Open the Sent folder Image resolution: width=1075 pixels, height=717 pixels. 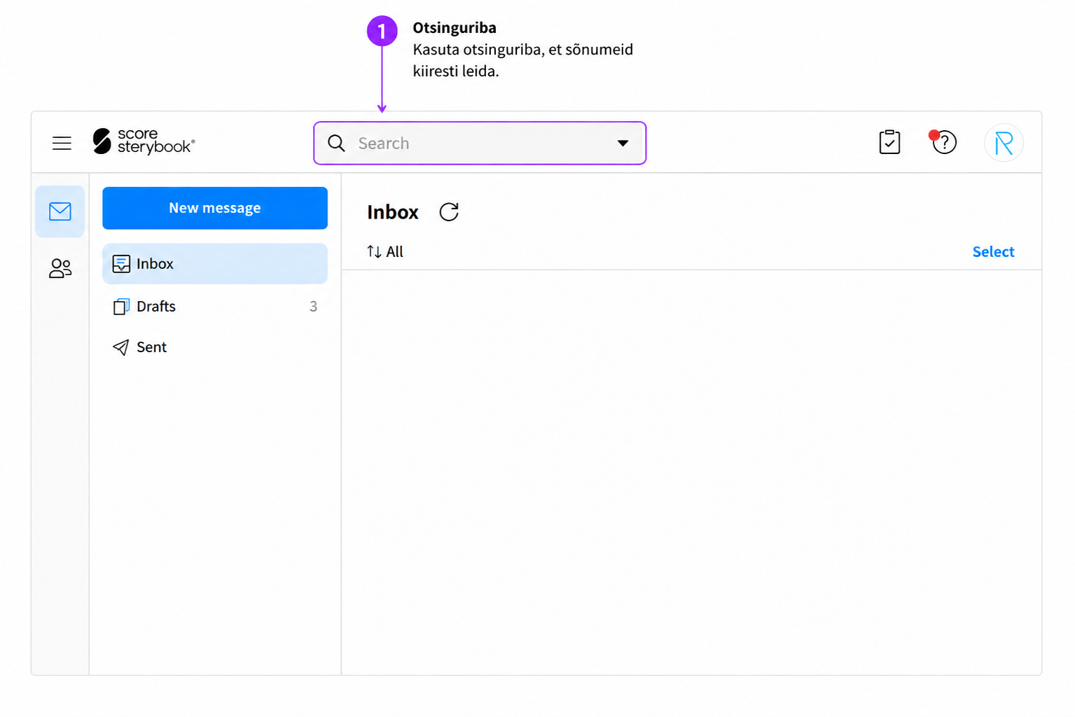click(x=215, y=347)
